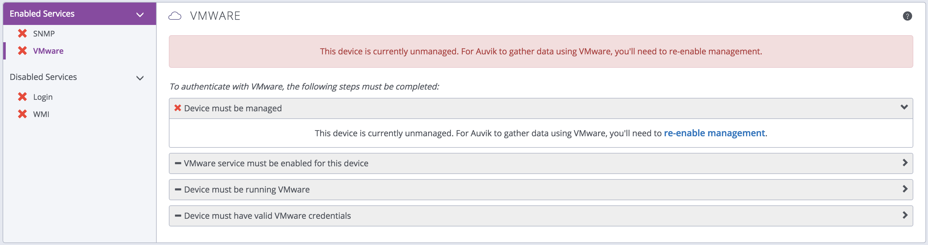The width and height of the screenshot is (928, 245).
Task: Click the re-enable management link
Action: coord(714,133)
